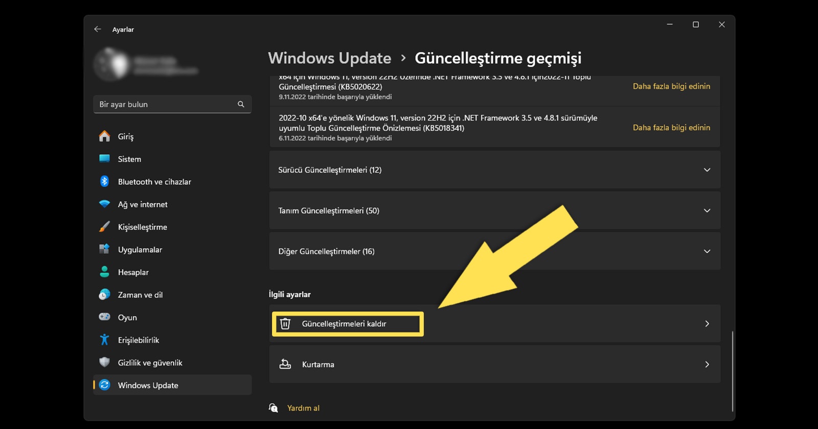The height and width of the screenshot is (429, 818).
Task: Click the İlgili ayarlar heading
Action: (290, 294)
